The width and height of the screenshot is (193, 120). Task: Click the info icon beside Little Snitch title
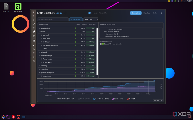pyautogui.click(x=65, y=13)
